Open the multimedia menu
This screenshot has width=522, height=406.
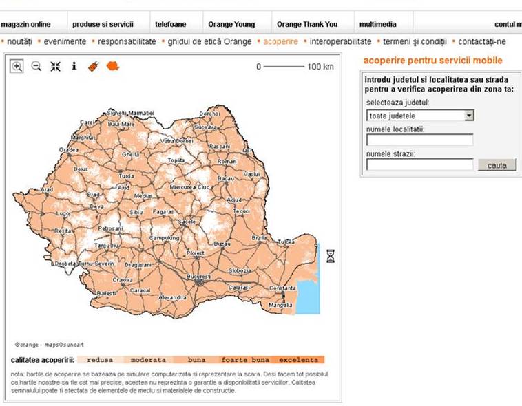tap(378, 24)
